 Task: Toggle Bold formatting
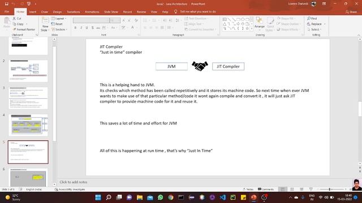pos(75,28)
